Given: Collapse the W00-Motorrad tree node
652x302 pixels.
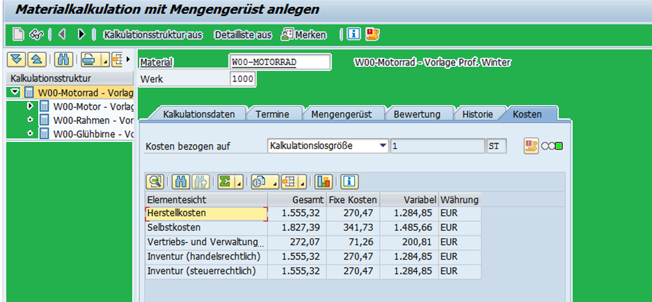Looking at the screenshot, I should click(x=15, y=92).
